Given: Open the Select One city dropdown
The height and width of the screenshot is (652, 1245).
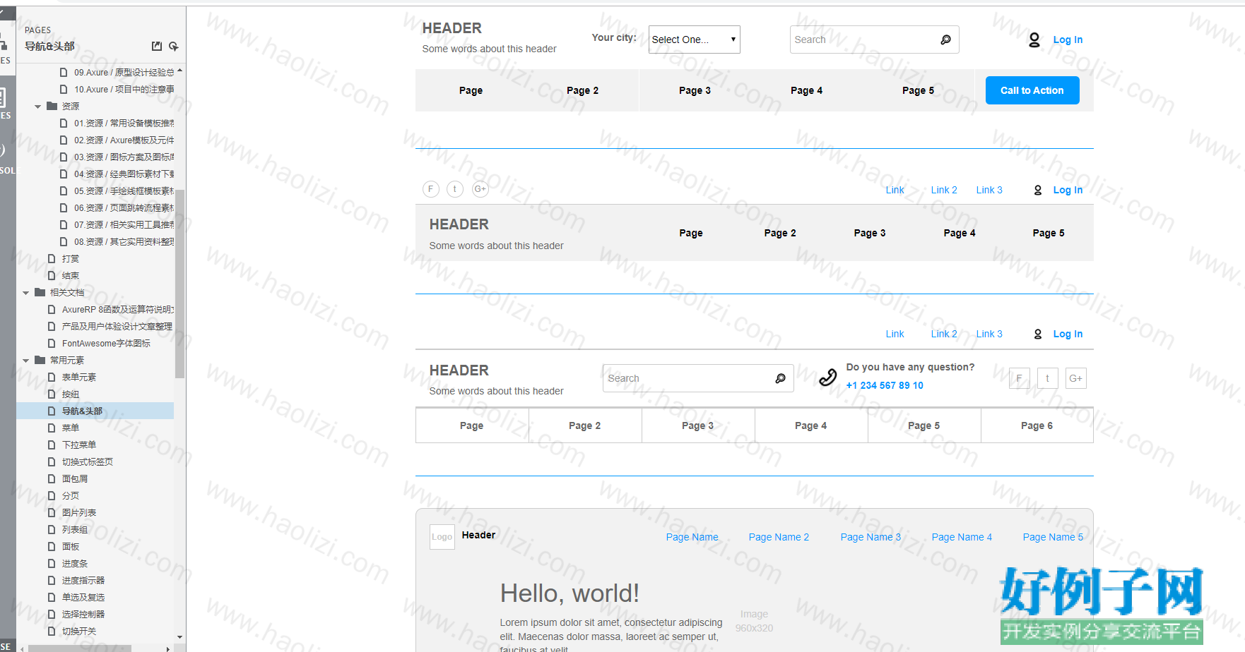Looking at the screenshot, I should click(x=694, y=40).
